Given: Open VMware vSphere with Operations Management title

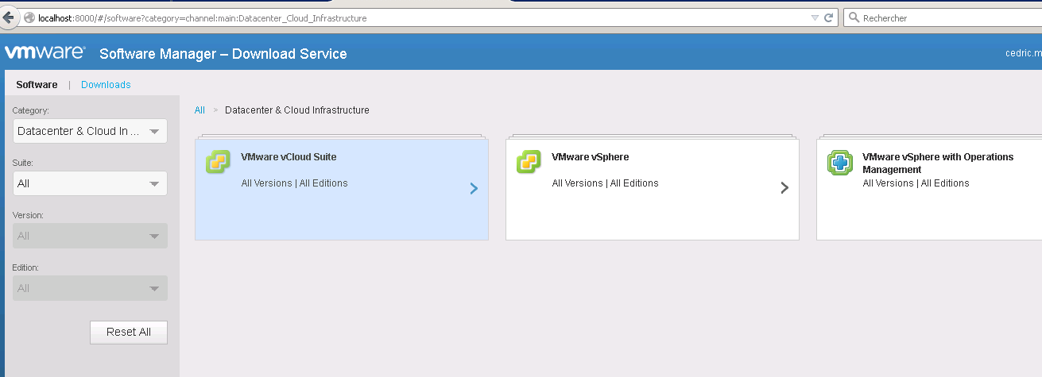Looking at the screenshot, I should 938,163.
